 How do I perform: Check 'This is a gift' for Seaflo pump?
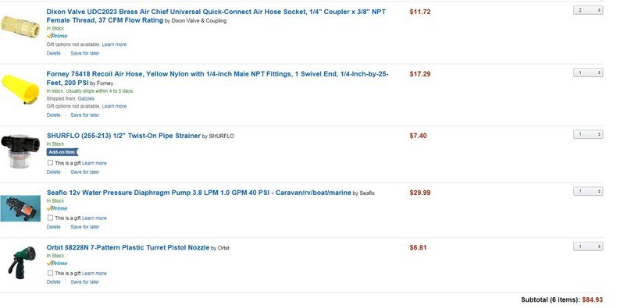click(x=50, y=218)
